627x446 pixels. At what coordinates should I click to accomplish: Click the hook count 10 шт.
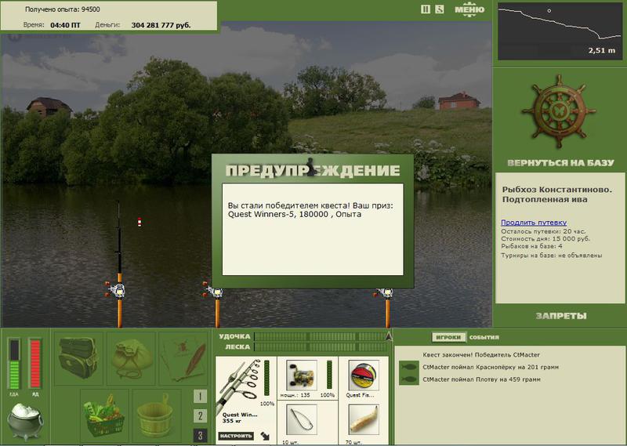[291, 442]
